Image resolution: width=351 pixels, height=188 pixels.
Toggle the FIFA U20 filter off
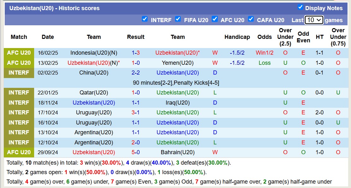(178, 19)
